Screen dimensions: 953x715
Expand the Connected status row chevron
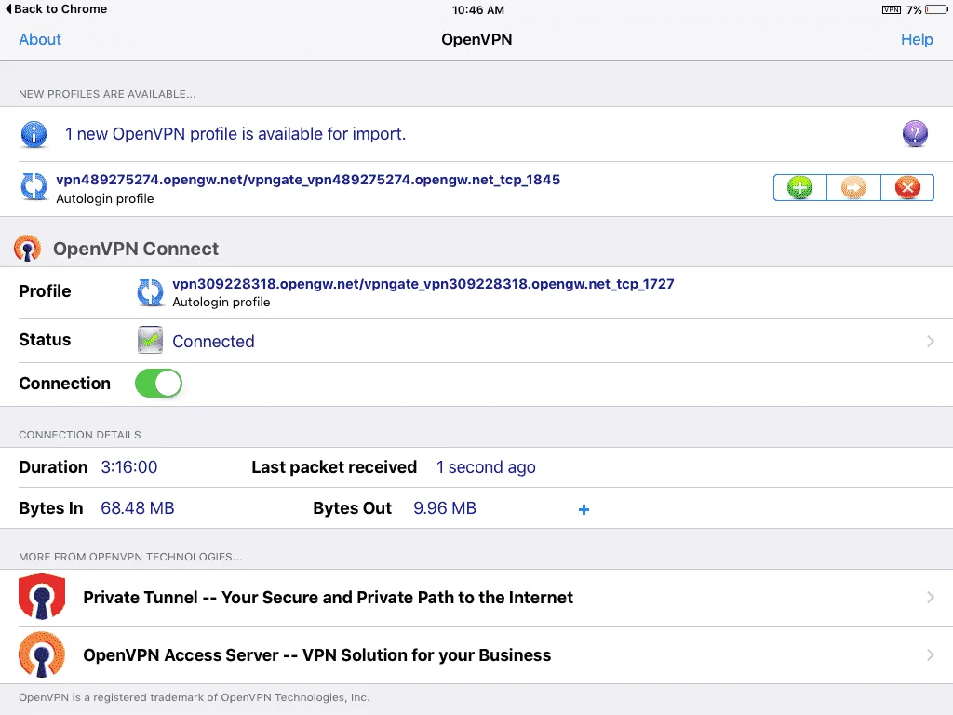point(931,341)
